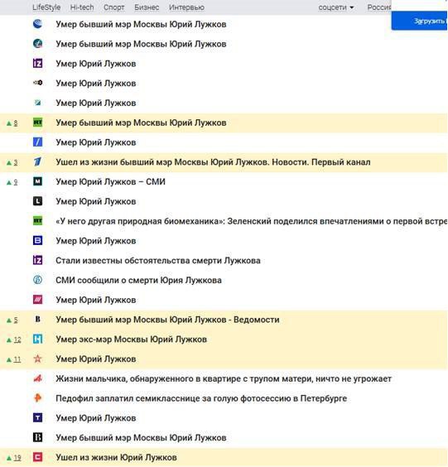Open the first Умер бывший мэр Москвы headline

pyautogui.click(x=141, y=24)
